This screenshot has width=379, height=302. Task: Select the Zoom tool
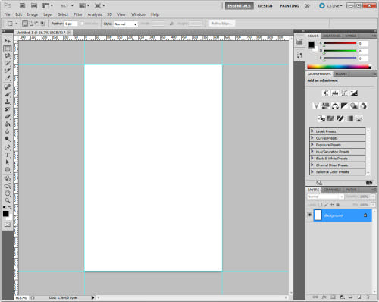click(8, 200)
